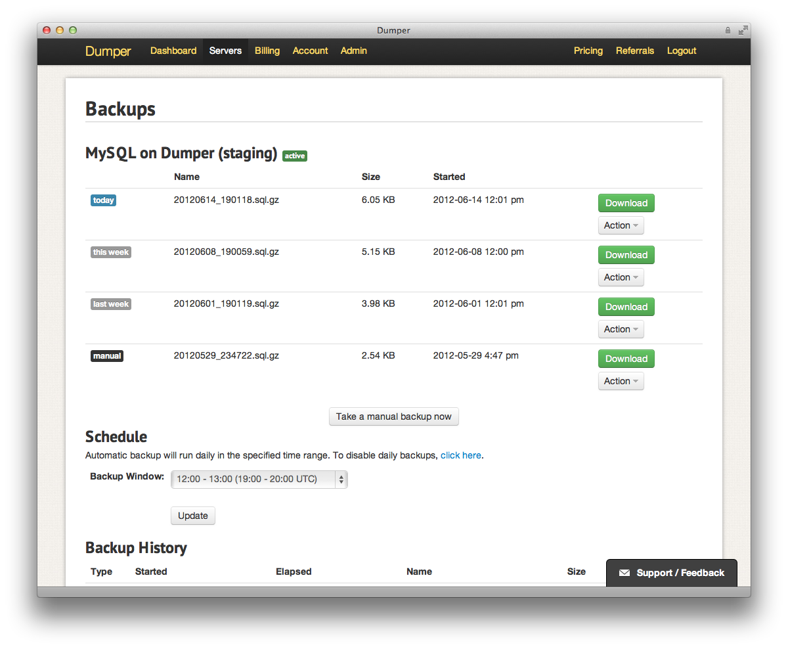The width and height of the screenshot is (788, 649).
Task: Click the 2012-05-29 4:47 pm start time
Action: point(476,355)
